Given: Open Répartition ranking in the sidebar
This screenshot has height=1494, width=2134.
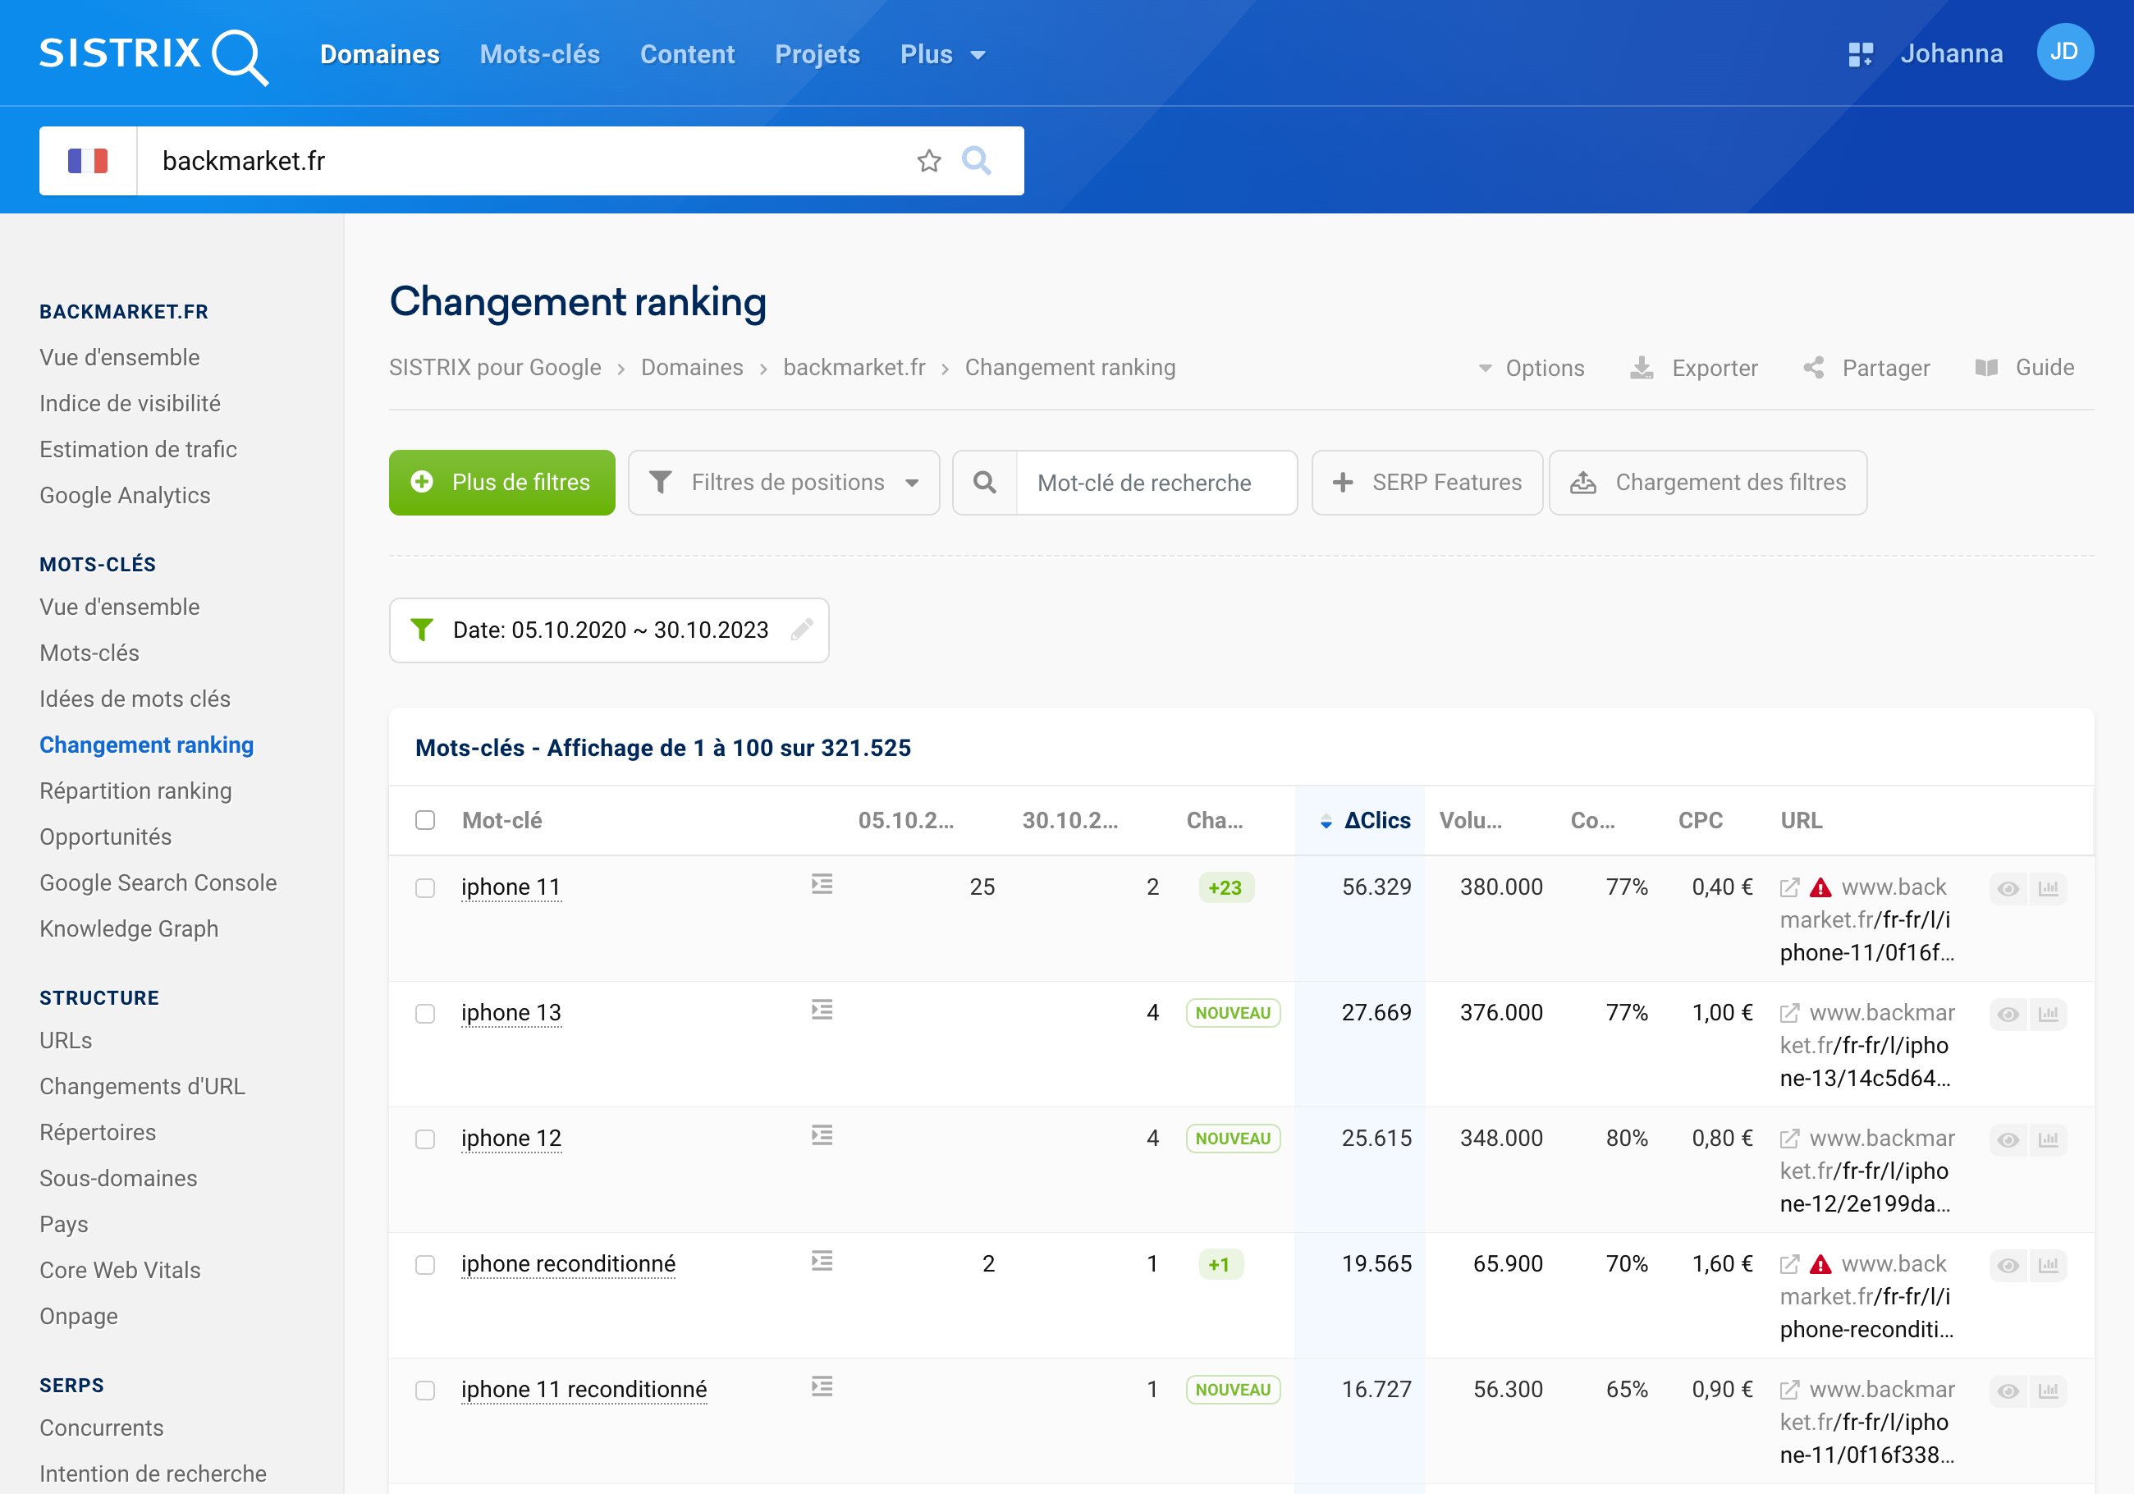Looking at the screenshot, I should tap(135, 791).
